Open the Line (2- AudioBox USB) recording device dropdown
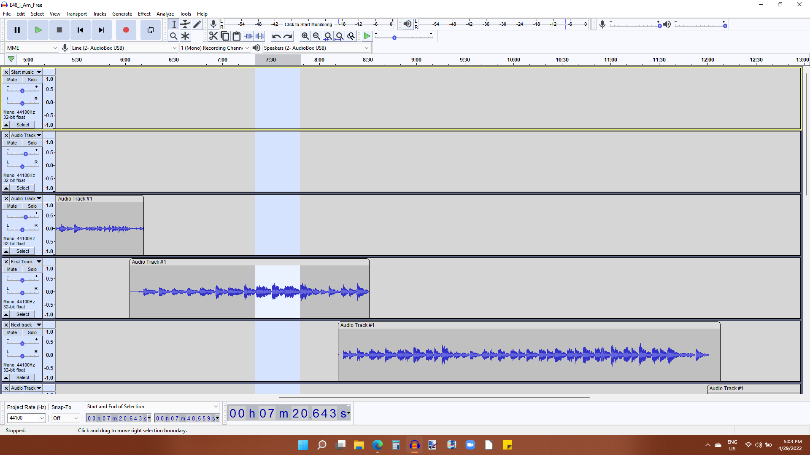This screenshot has width=810, height=455. click(x=124, y=48)
